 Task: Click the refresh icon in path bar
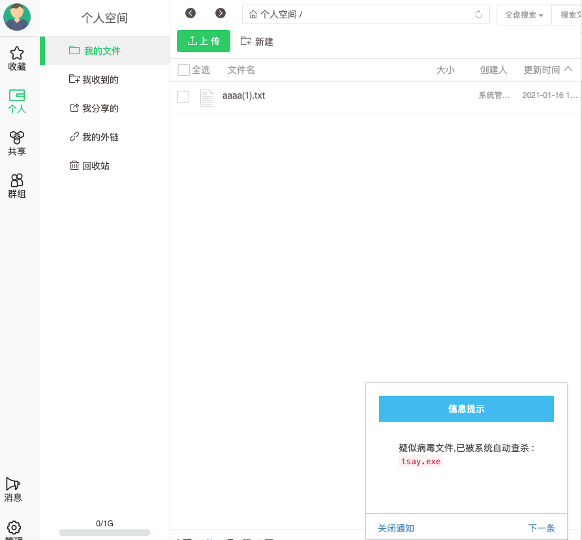pos(479,14)
